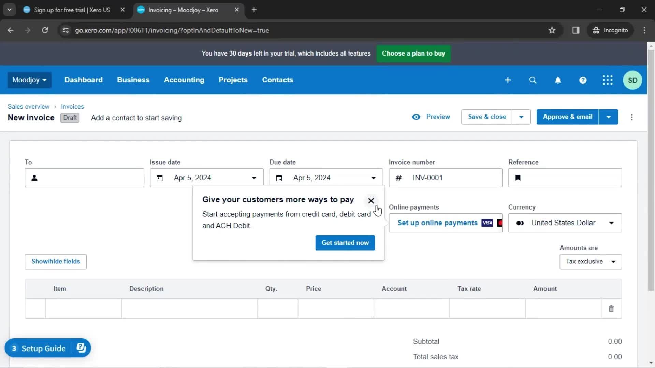Click the address bar URL
Viewport: 655px width, 368px height.
(172, 30)
